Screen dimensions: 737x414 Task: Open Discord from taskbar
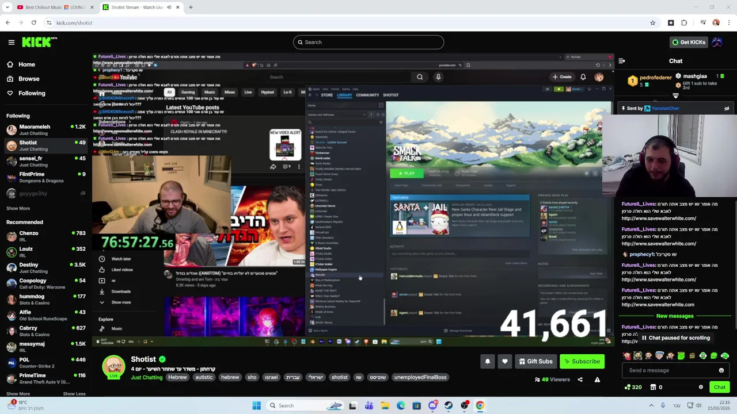(432, 405)
